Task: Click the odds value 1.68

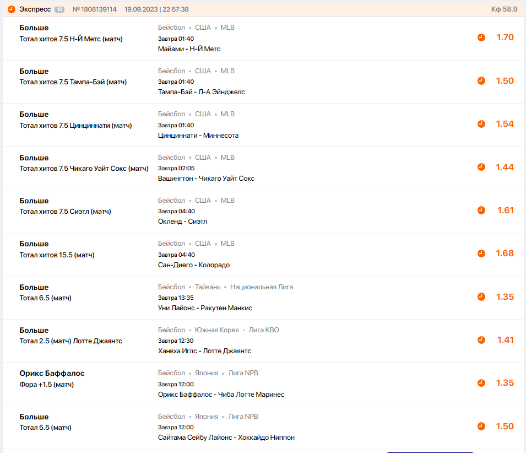Action: pos(505,254)
